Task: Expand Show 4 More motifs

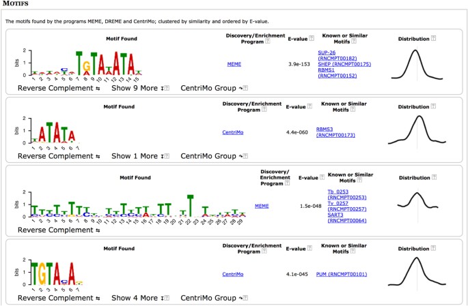Action: coord(137,298)
